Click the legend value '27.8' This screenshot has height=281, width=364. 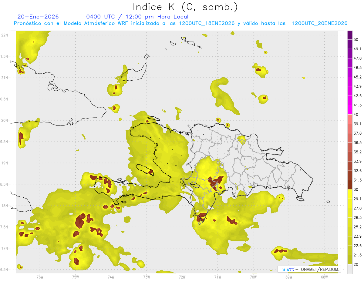point(358,208)
